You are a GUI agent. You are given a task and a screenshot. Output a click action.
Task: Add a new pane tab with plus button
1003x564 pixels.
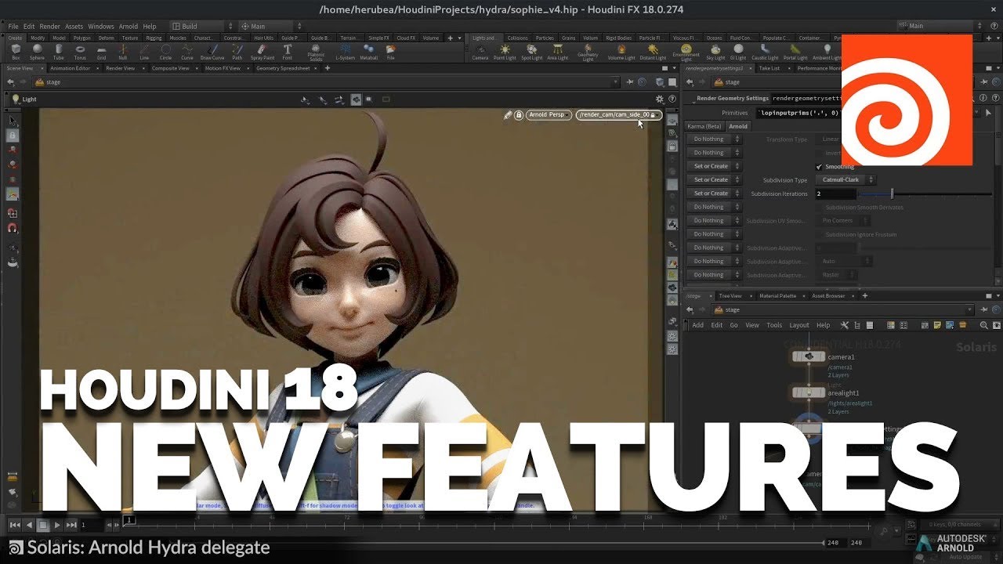point(328,68)
